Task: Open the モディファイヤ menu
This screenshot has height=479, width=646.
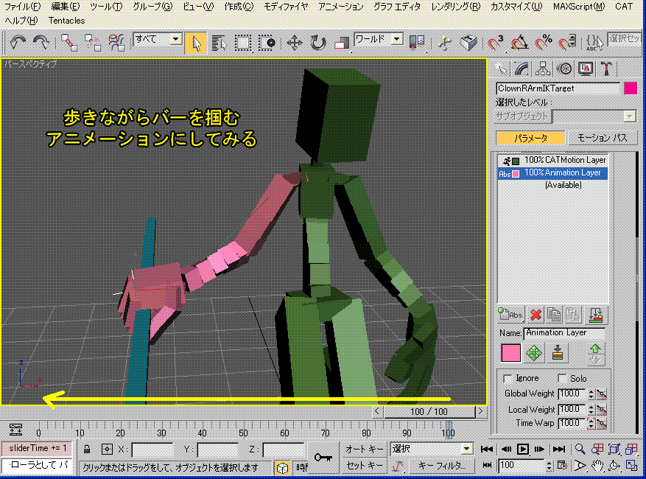Action: tap(286, 7)
